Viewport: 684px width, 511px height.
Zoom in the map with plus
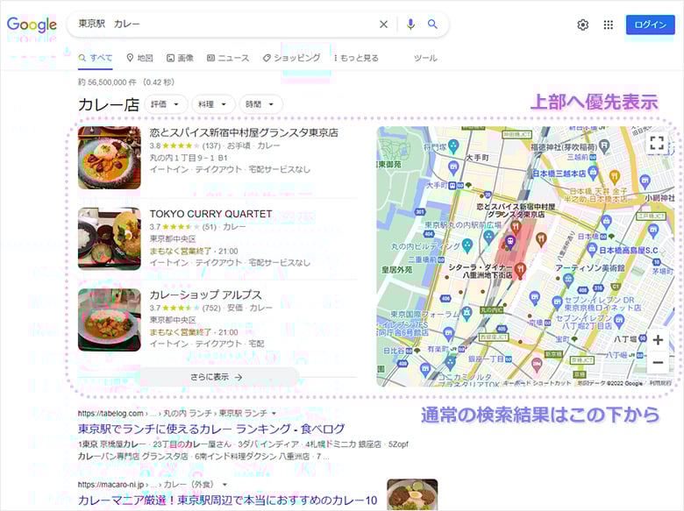point(658,340)
